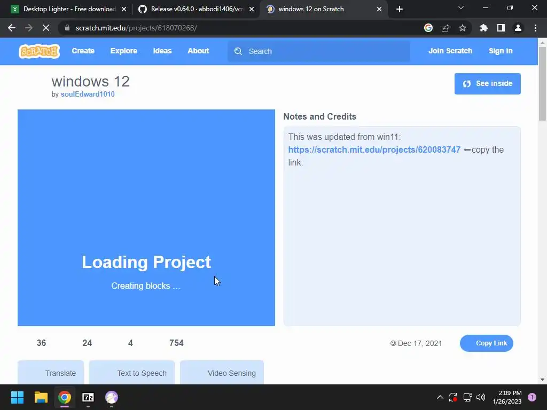Close the windows 12 on Scratch tab
Viewport: 547px width, 410px height.
pos(379,9)
